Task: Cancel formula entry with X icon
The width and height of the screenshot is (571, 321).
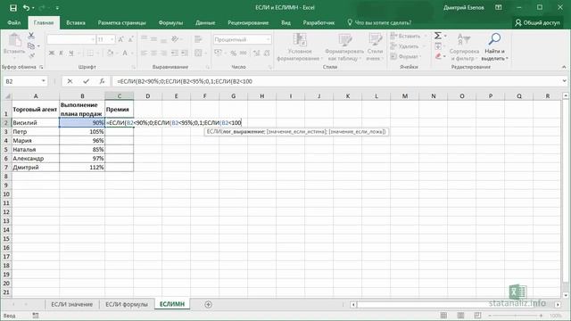Action: click(x=70, y=81)
